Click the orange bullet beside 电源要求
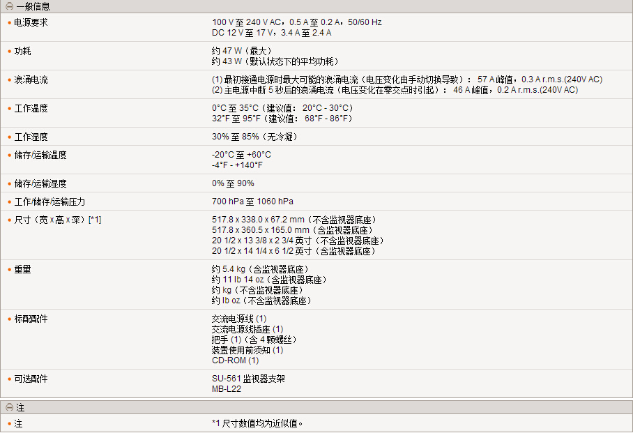The width and height of the screenshot is (633, 433). coord(9,22)
